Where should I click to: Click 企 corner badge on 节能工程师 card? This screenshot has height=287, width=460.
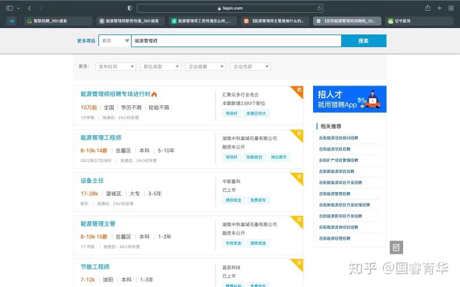click(x=298, y=263)
